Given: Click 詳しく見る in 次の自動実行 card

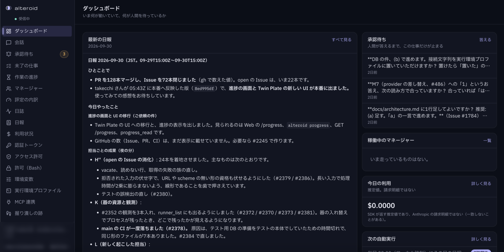Looking at the screenshot, I should click(x=481, y=239).
